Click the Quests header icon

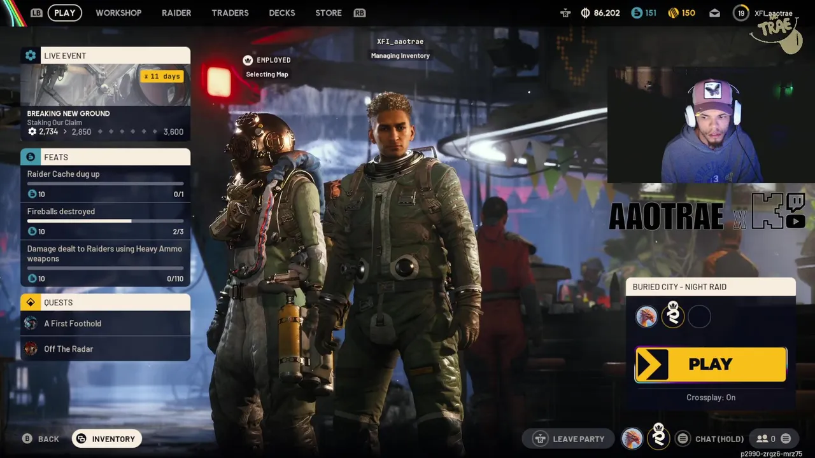coord(31,302)
